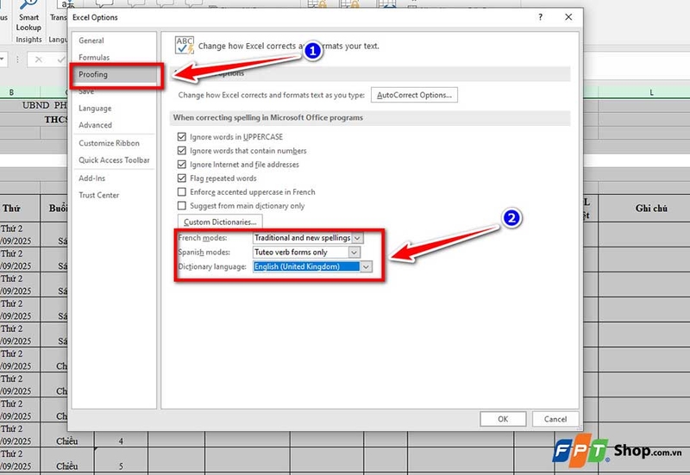
Task: Click Smart Lookup in the Excel ribbon
Action: pos(28,18)
